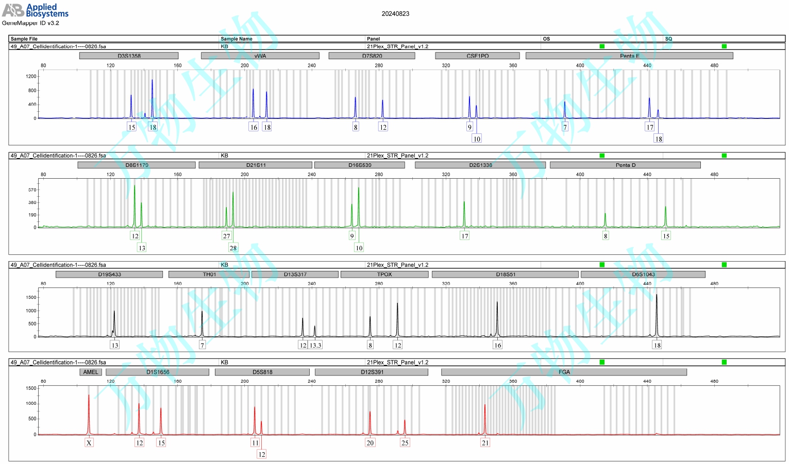
Task: Click the Panel column header
Action: click(373, 39)
